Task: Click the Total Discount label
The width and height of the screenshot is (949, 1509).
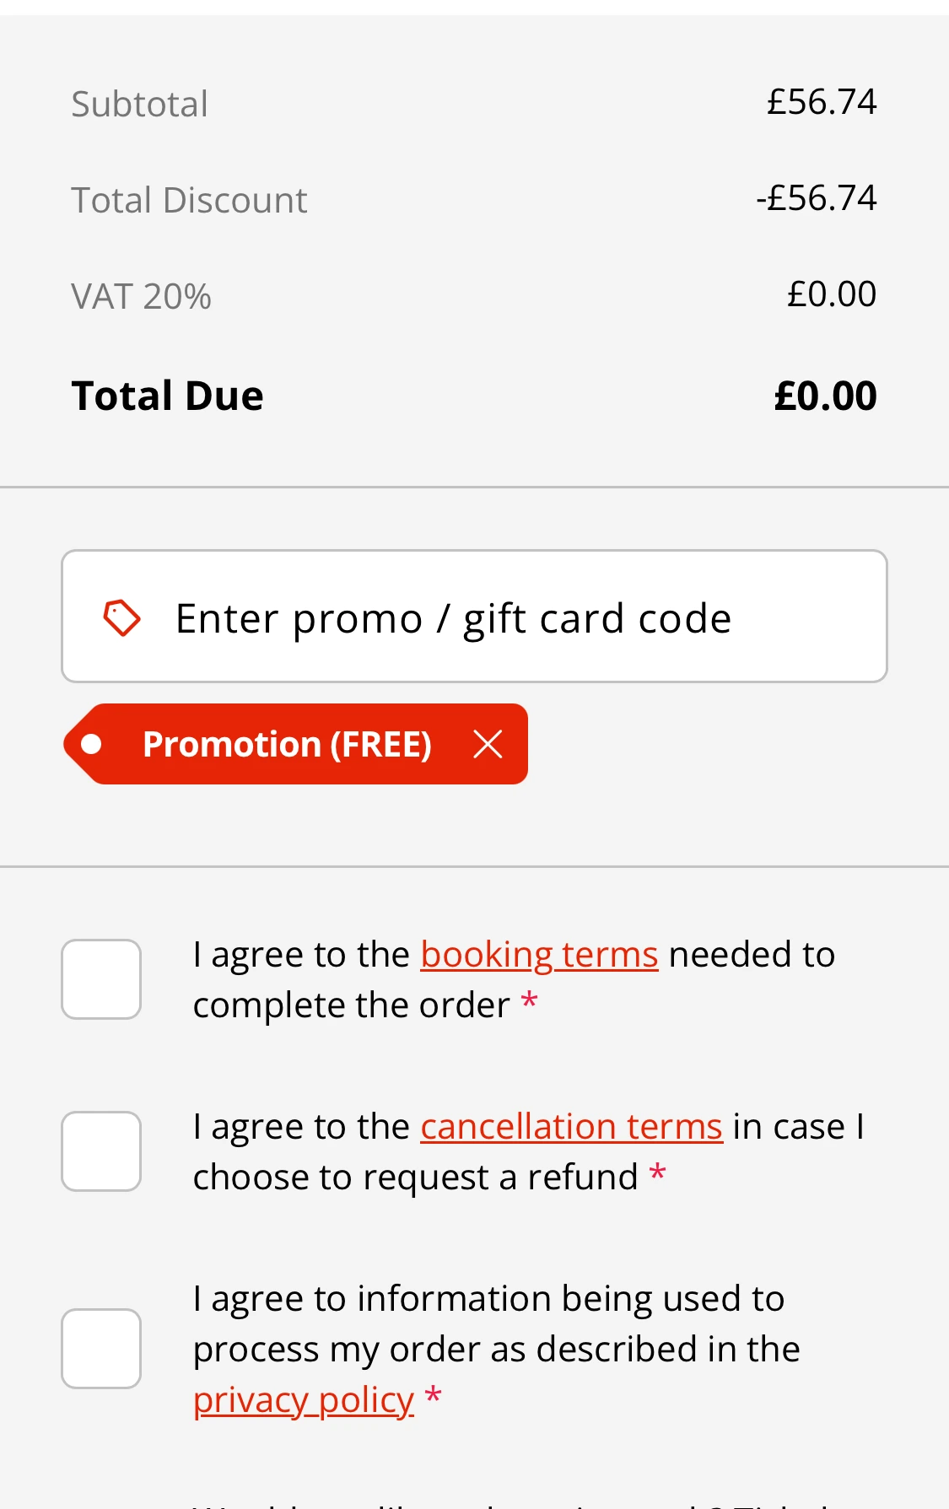Action: pyautogui.click(x=190, y=201)
